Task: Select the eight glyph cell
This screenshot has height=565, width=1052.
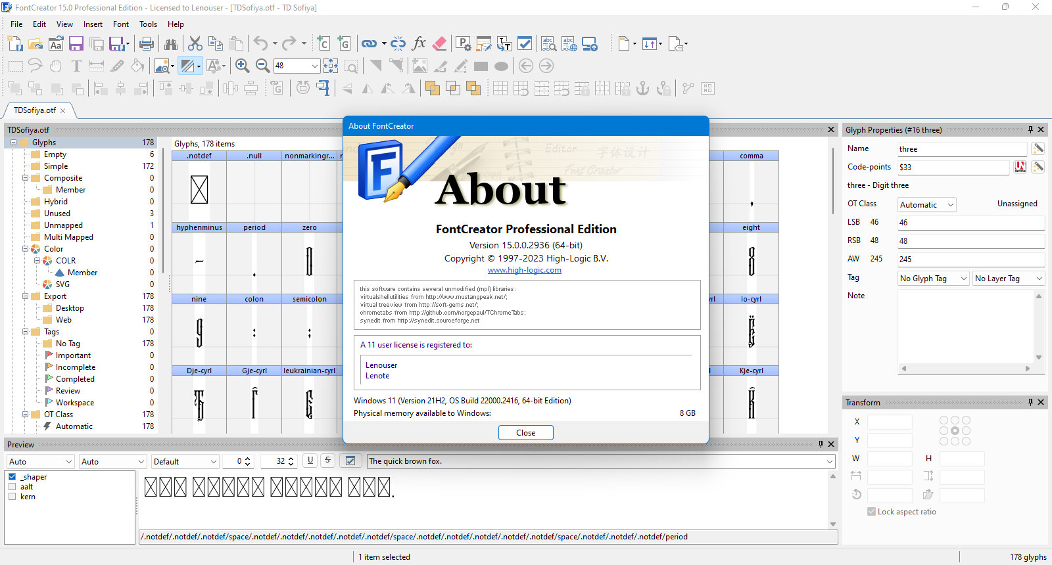Action: pos(751,258)
